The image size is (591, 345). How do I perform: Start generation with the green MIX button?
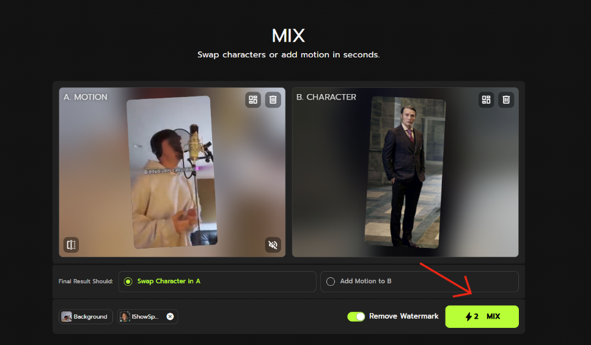pyautogui.click(x=482, y=316)
